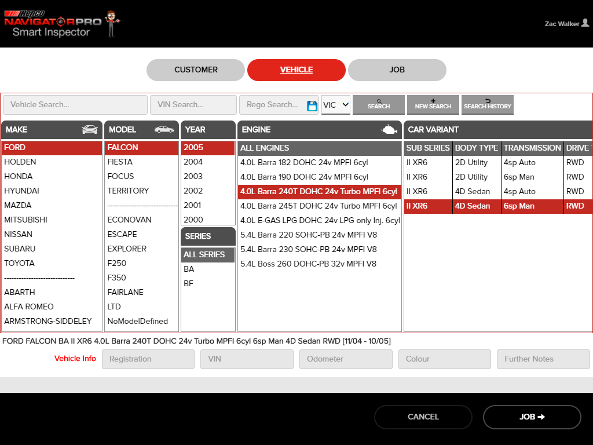The image size is (593, 445).
Task: Select EXPLORER model
Action: click(x=141, y=249)
